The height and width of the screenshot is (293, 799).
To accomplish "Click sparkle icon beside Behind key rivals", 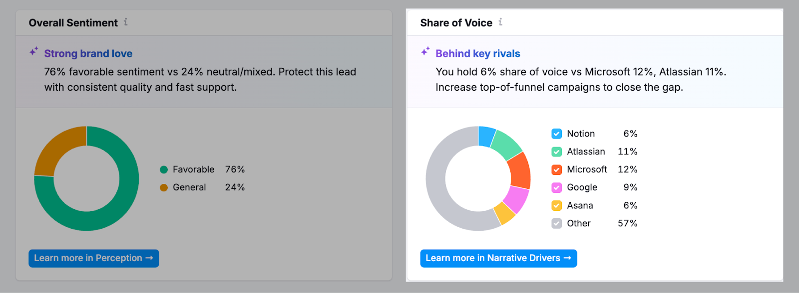I will click(x=425, y=52).
